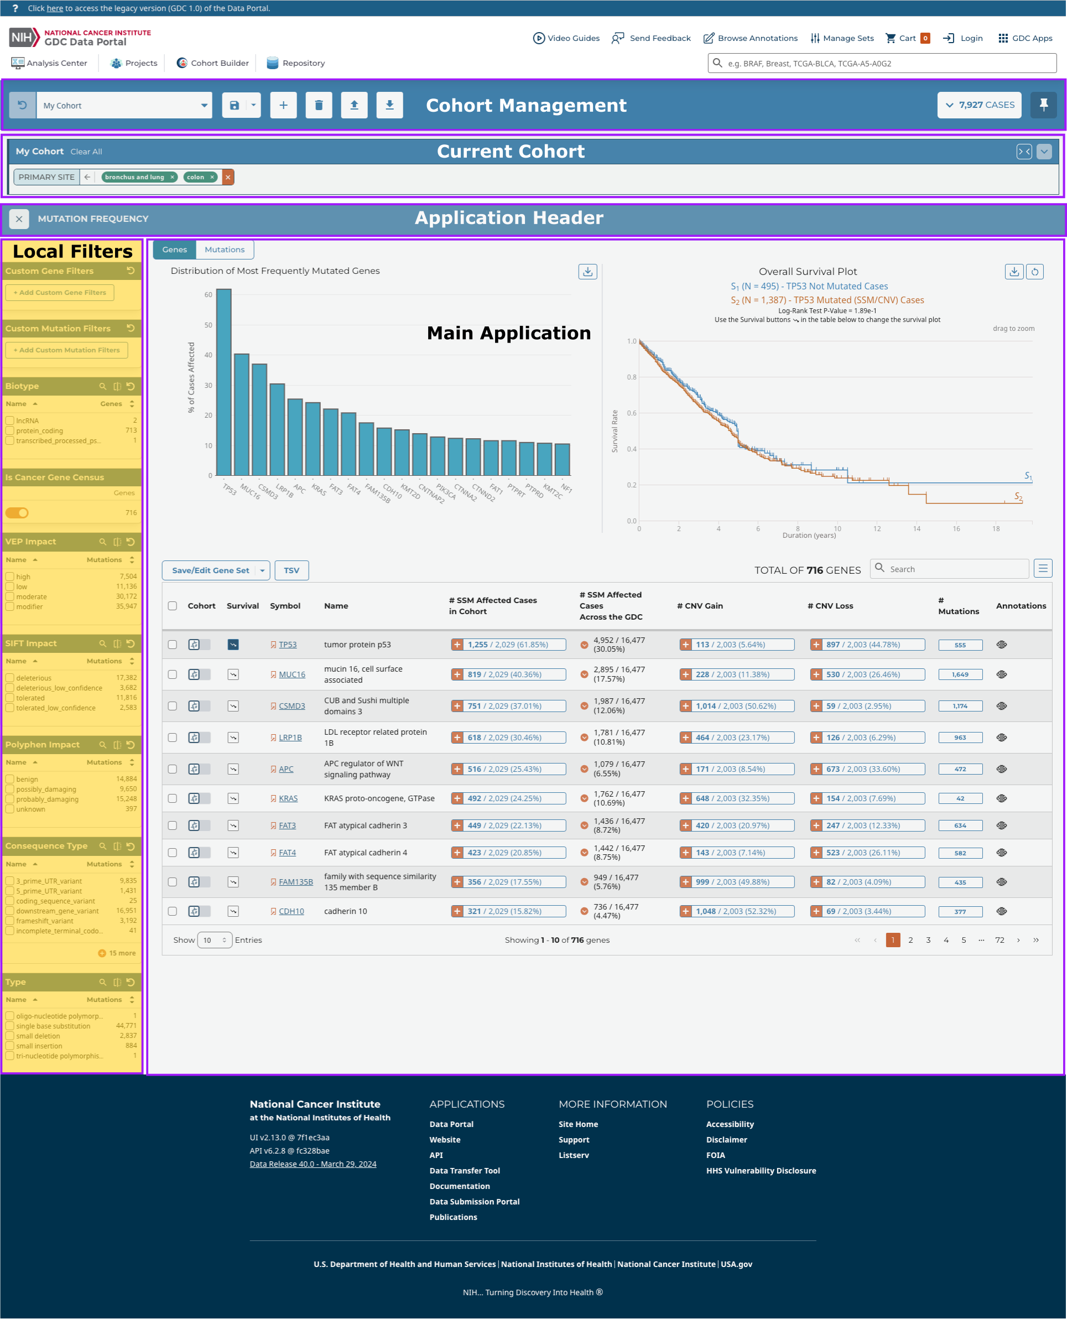The image size is (1067, 1319).
Task: Open the My Cohort dropdown selector
Action: (x=124, y=105)
